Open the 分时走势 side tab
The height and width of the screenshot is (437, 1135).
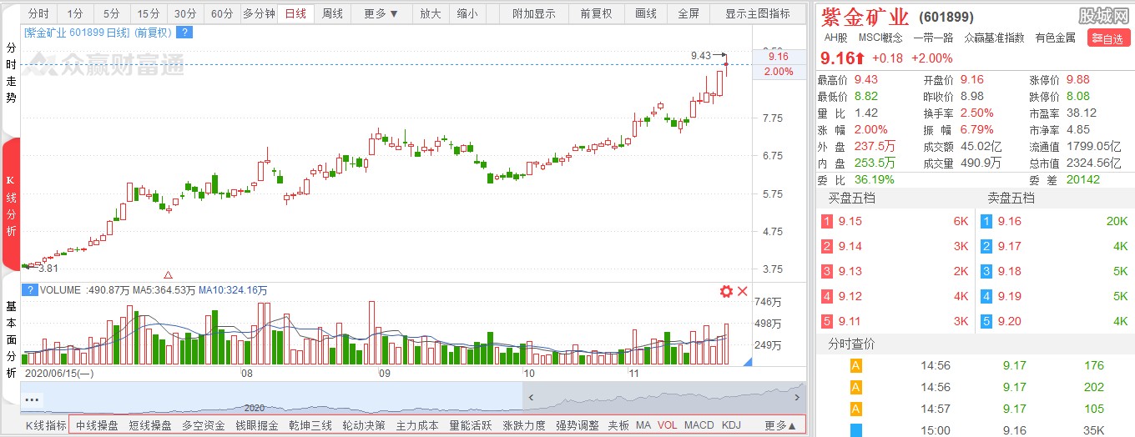click(x=12, y=73)
